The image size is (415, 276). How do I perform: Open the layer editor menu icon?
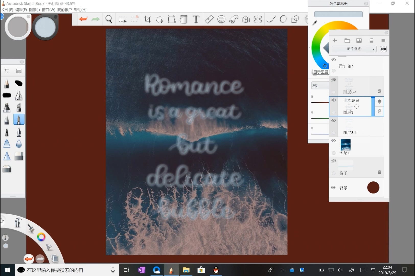[383, 40]
